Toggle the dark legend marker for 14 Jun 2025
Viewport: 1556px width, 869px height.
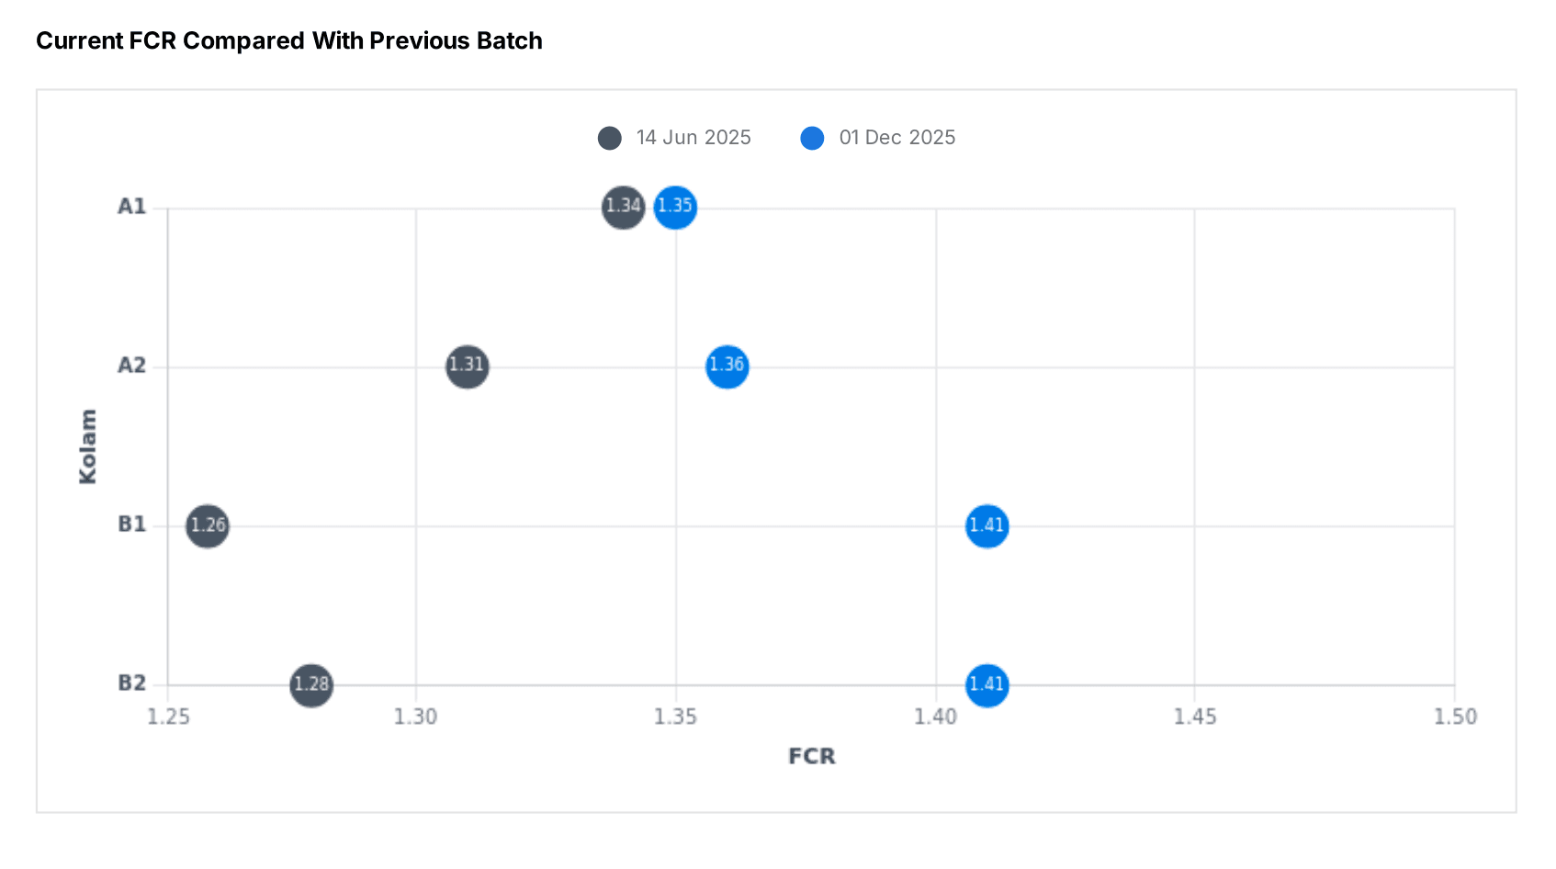[x=610, y=138]
